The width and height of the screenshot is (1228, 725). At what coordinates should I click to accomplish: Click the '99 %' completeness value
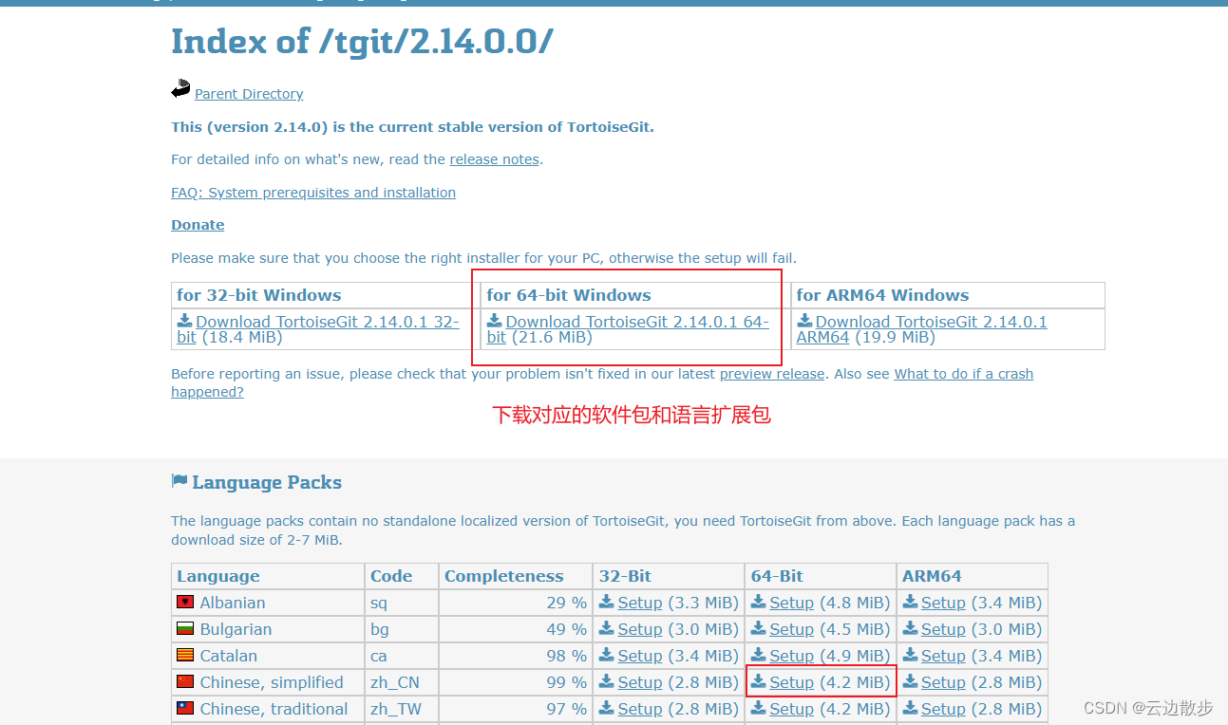[566, 682]
